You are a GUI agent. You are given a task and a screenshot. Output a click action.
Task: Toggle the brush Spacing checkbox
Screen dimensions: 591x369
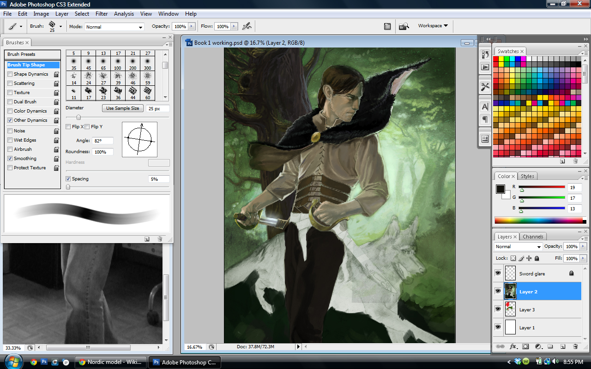click(68, 179)
